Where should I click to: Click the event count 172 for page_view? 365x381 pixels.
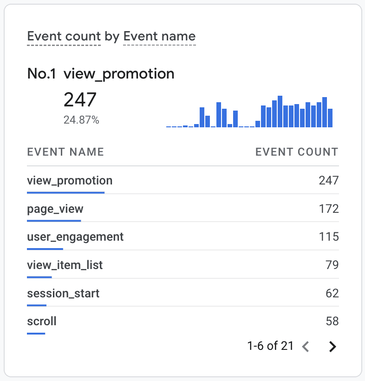pyautogui.click(x=331, y=209)
